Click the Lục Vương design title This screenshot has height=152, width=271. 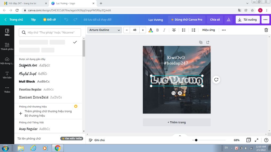[156, 20]
